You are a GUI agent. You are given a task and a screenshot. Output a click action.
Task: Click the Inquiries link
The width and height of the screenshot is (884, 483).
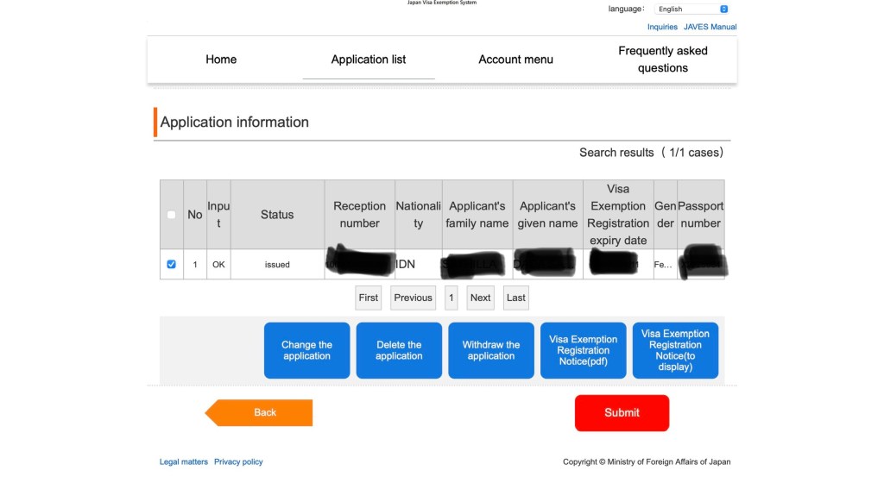pos(662,27)
